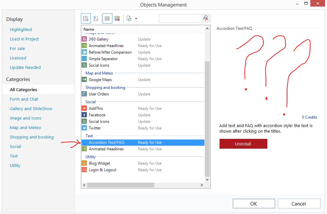Select the 360 Gallery object icon

point(84,39)
